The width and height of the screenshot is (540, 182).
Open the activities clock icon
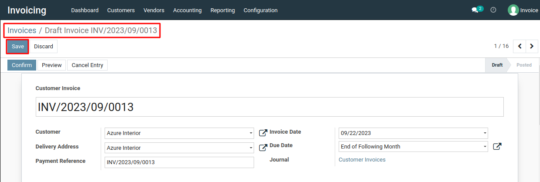coord(493,10)
